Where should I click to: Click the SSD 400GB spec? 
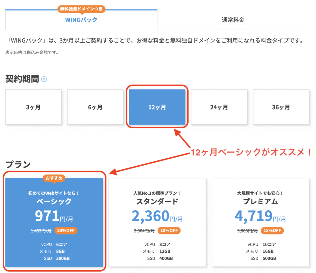coord(160,258)
